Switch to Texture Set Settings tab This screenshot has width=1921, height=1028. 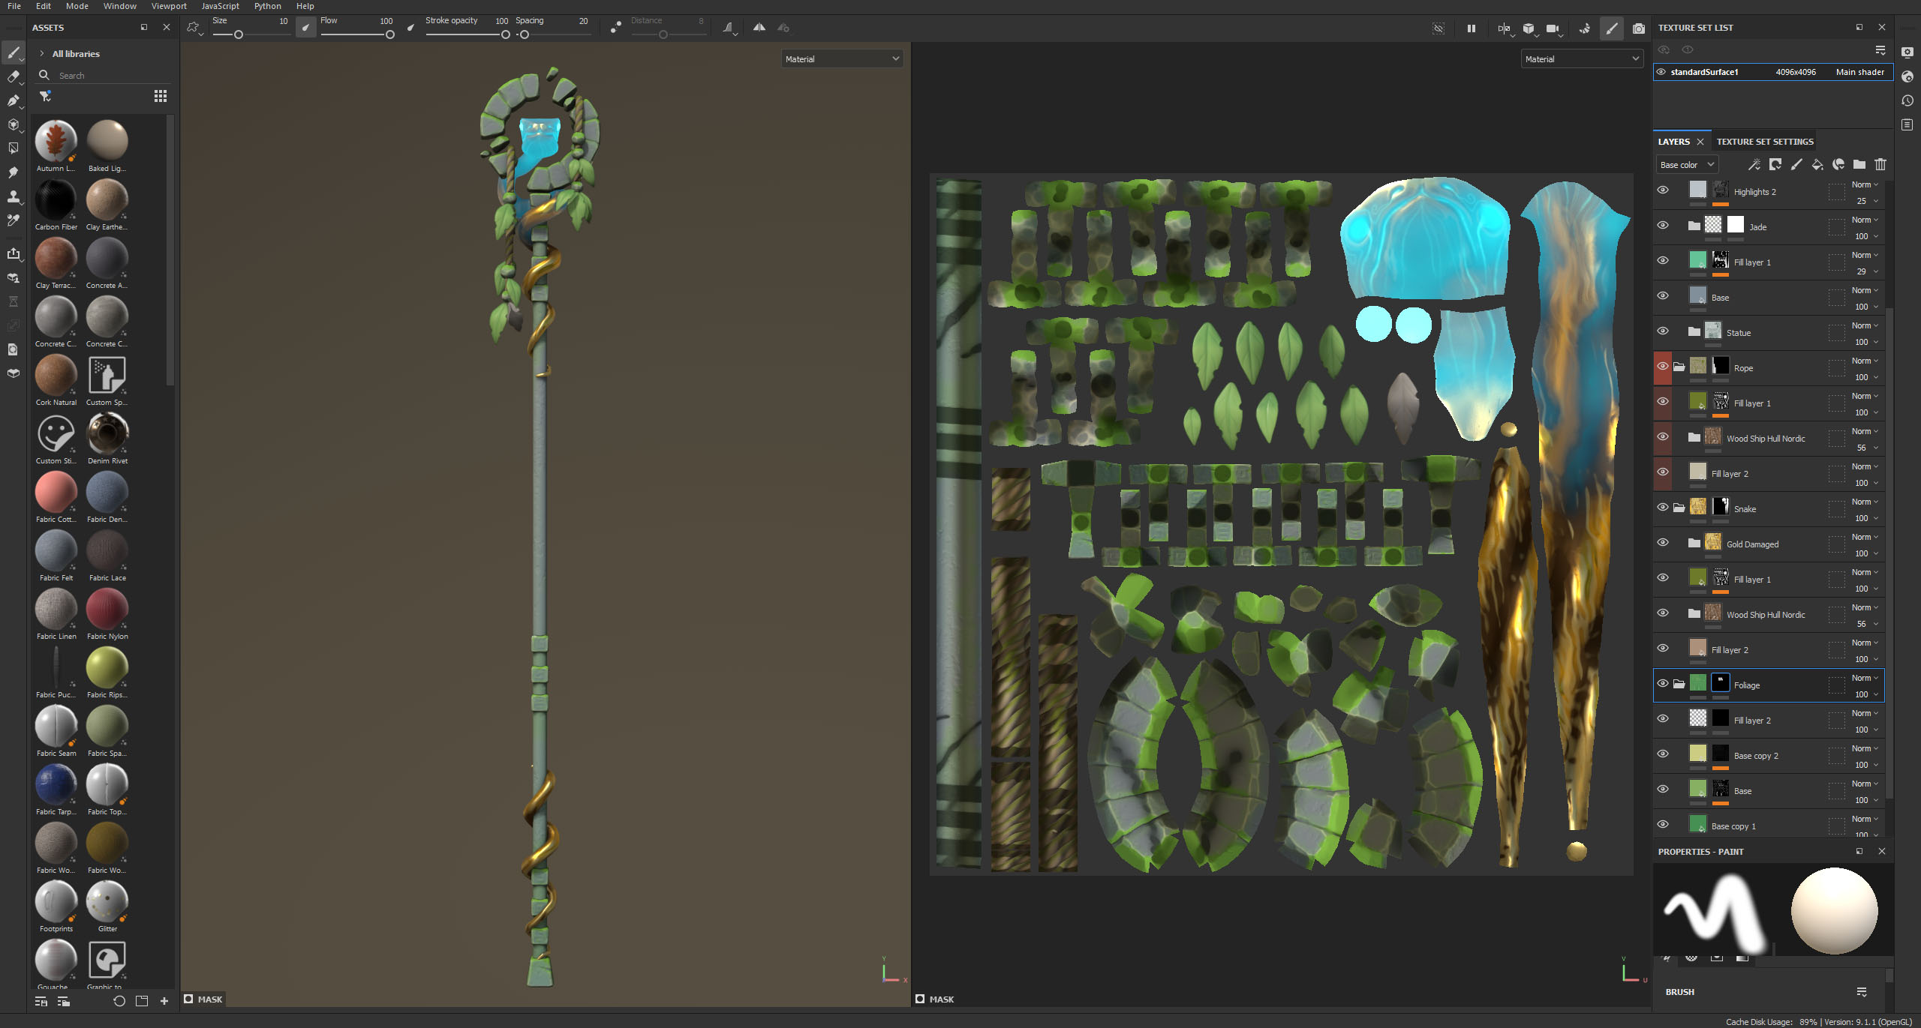tap(1764, 142)
